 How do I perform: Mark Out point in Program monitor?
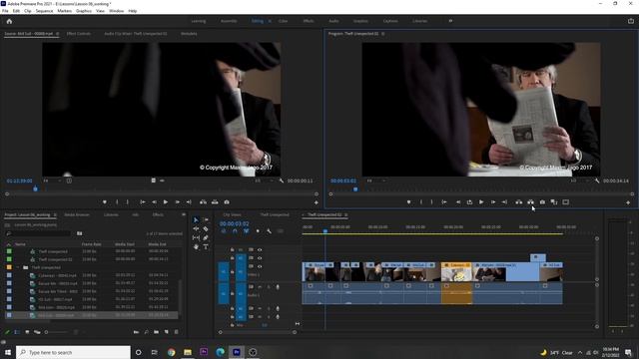point(431,201)
